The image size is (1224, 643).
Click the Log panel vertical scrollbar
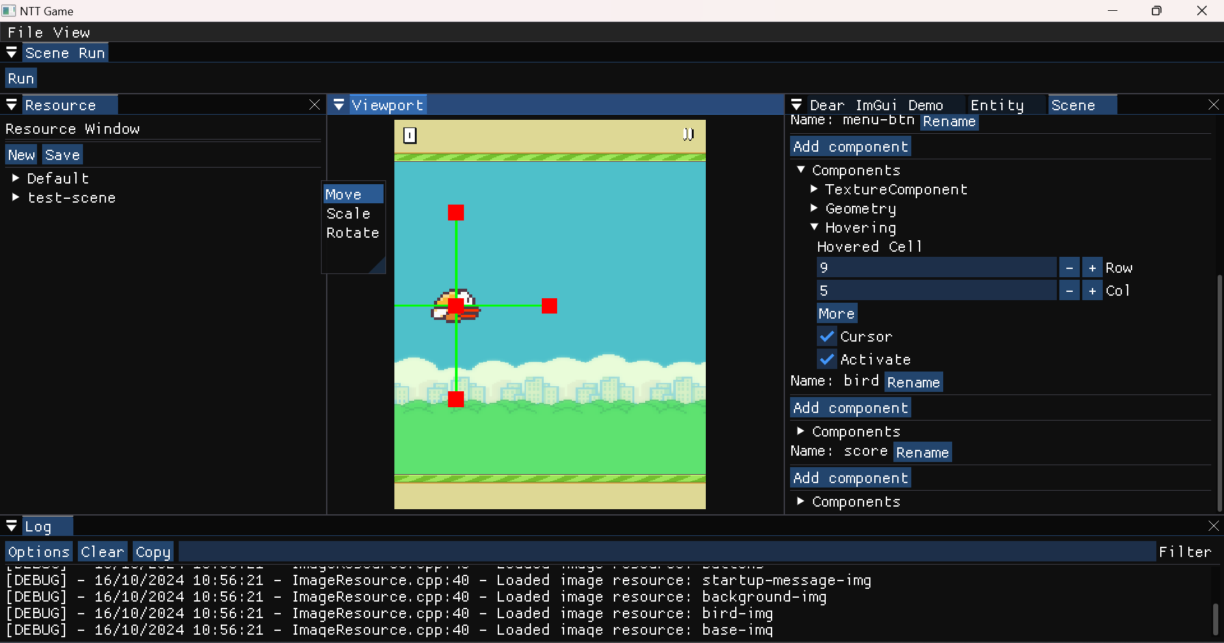[1216, 619]
